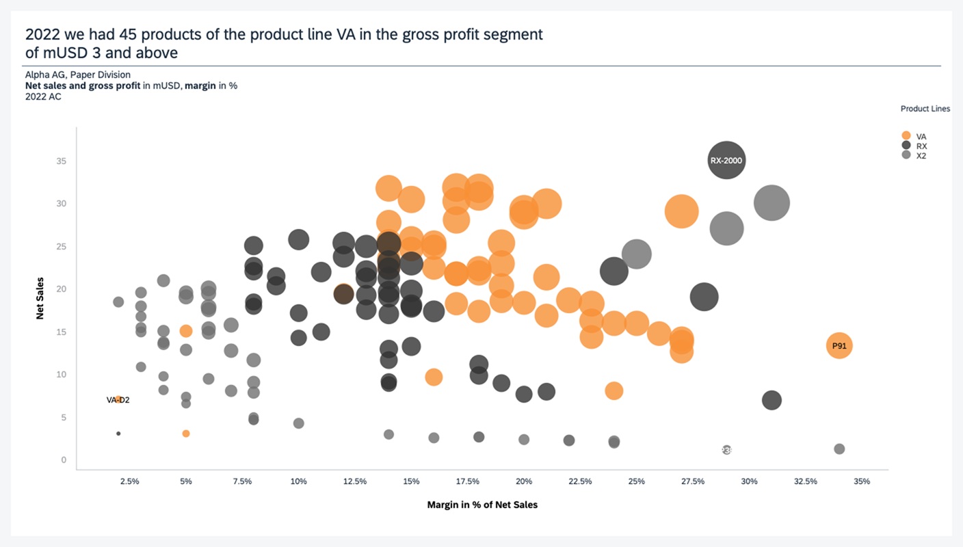The height and width of the screenshot is (547, 963).
Task: Select the chart headline about 45 VA products
Action: tap(284, 43)
